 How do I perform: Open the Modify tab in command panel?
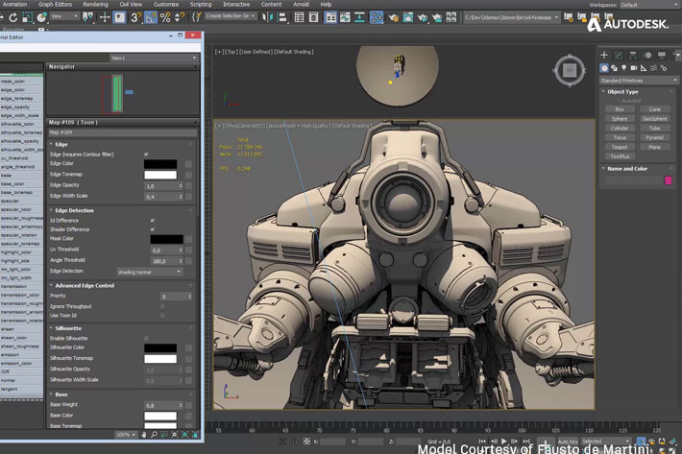tap(617, 55)
